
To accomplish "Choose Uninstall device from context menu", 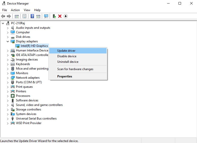I will [78, 62].
